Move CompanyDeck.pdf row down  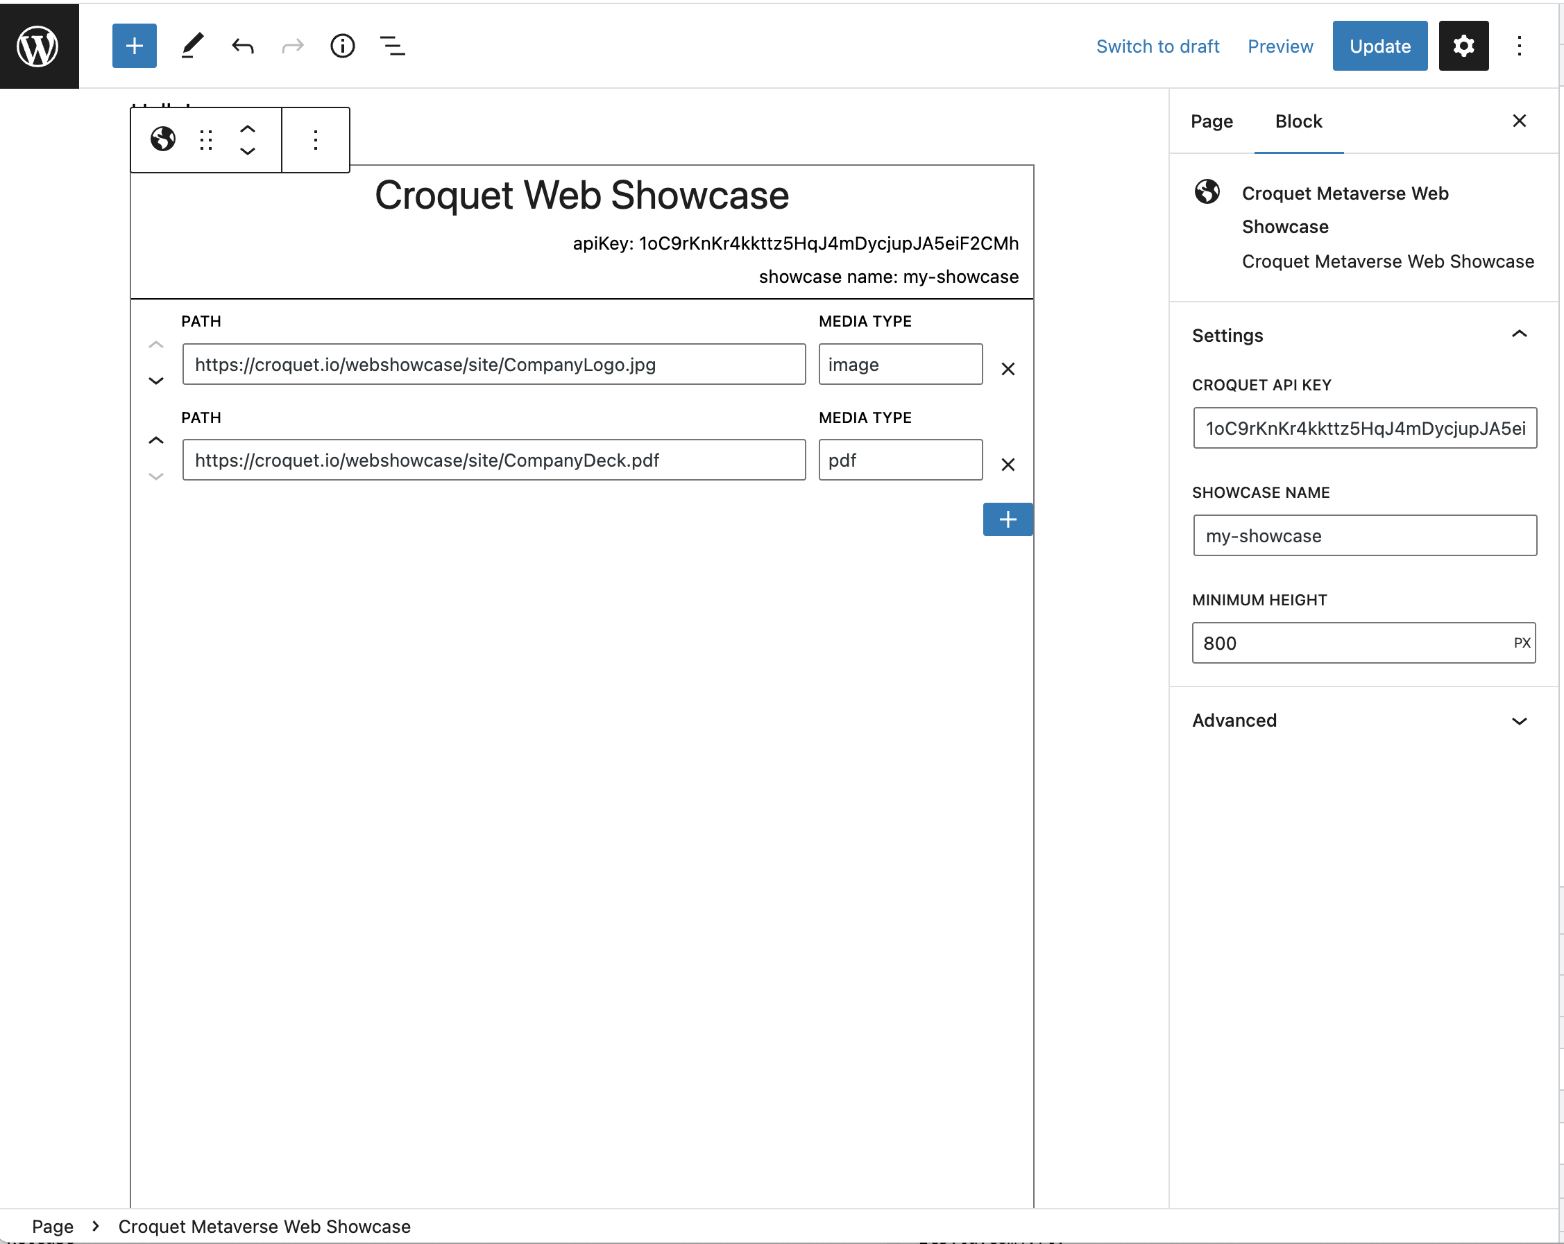click(156, 476)
